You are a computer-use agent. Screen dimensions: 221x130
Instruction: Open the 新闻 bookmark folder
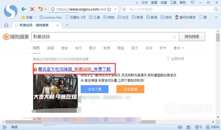coord(137,17)
